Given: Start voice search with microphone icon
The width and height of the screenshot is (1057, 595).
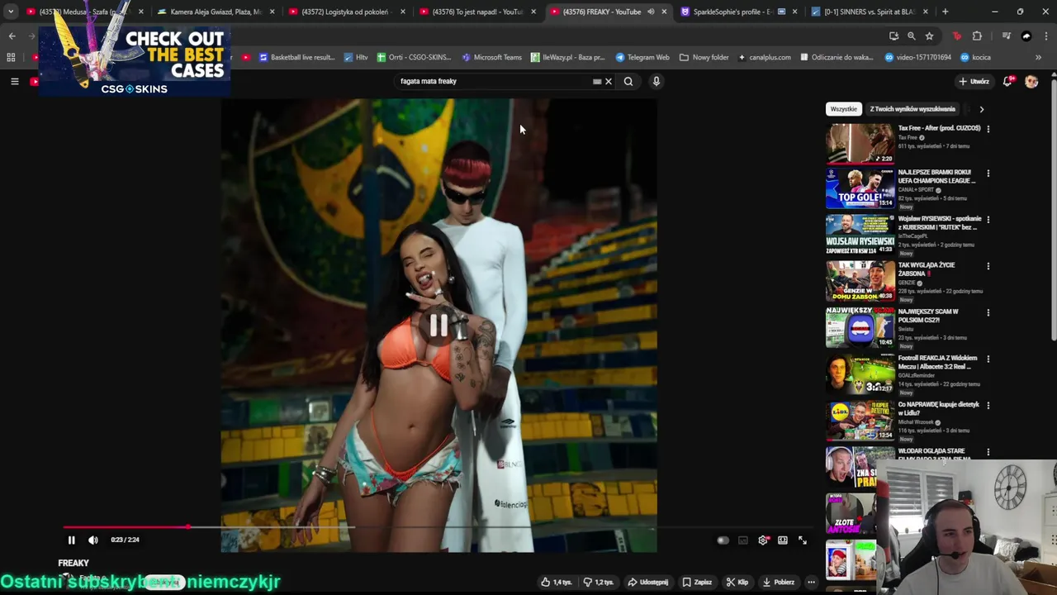Looking at the screenshot, I should 656,81.
